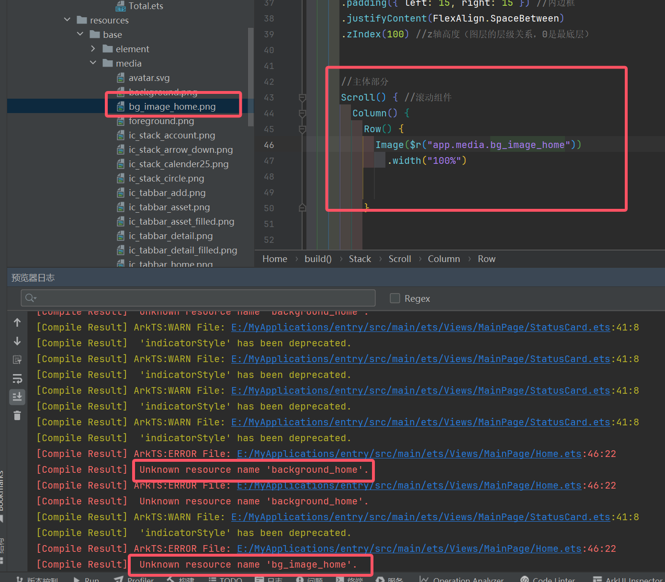Select ic_tabbar_asset.png file

169,207
